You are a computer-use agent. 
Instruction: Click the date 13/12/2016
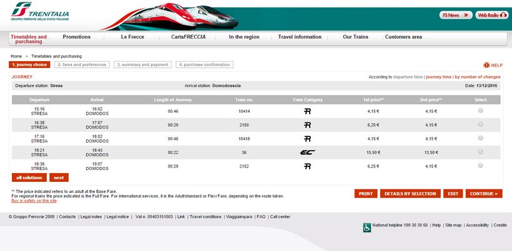[x=486, y=86]
